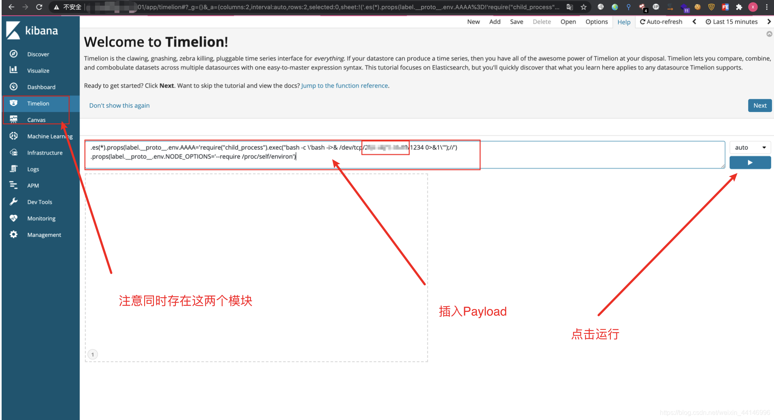Open browser extensions puzzle icon
774x420 pixels.
click(x=739, y=7)
